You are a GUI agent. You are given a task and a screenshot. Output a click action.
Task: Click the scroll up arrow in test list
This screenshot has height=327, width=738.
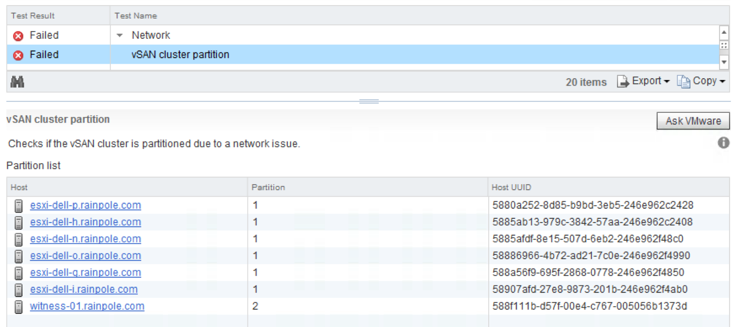pos(724,32)
